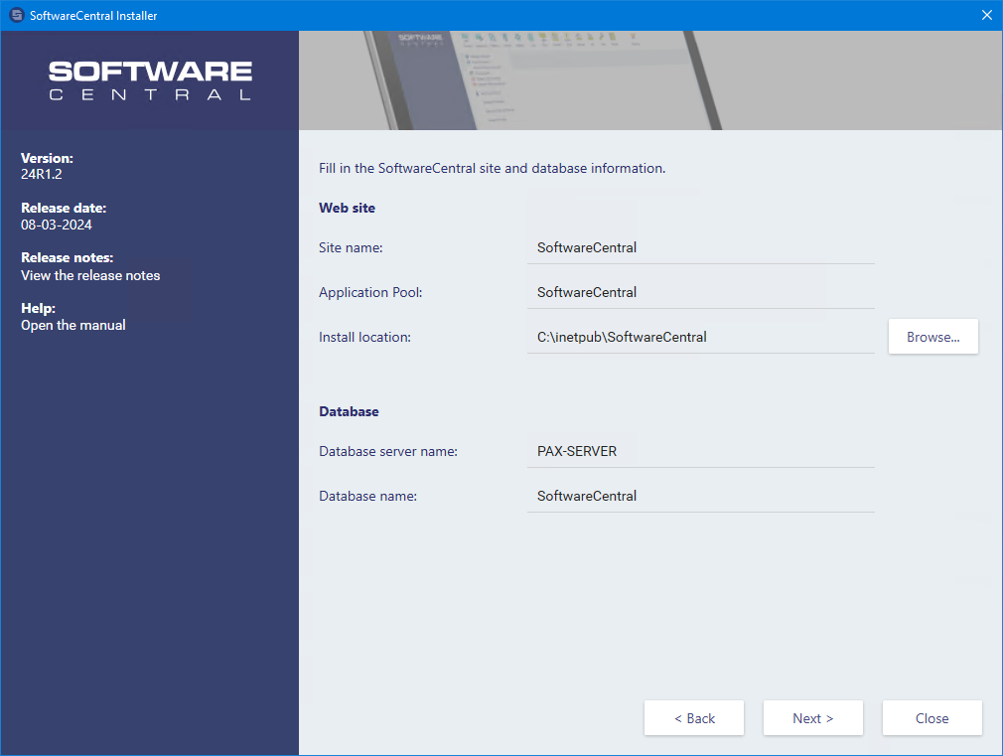1003x756 pixels.
Task: Click into the Application Pool field
Action: coord(700,292)
